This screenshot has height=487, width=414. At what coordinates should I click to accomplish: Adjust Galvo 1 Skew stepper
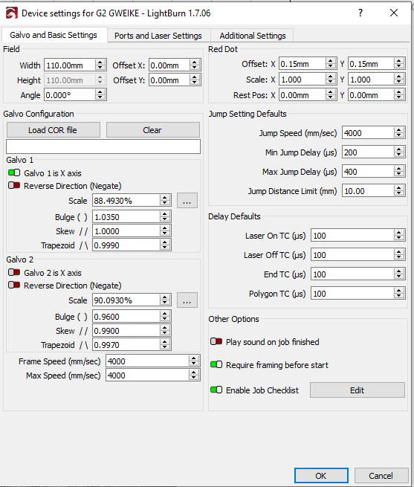point(165,230)
